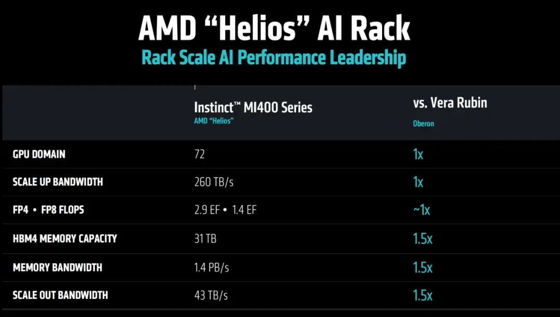
Task: Select the "Rack Scale AI Performance Leadership" subtitle
Action: pyautogui.click(x=274, y=57)
